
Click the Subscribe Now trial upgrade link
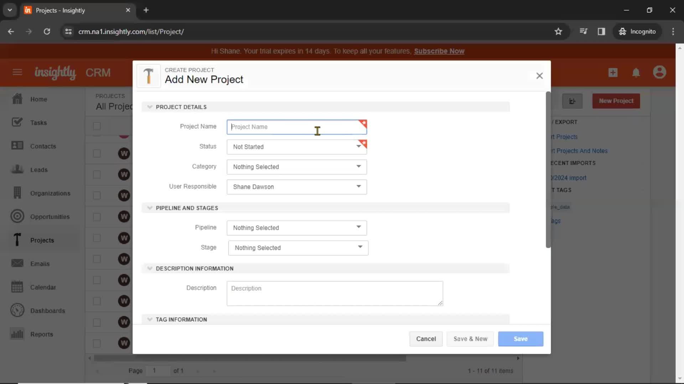click(x=439, y=51)
